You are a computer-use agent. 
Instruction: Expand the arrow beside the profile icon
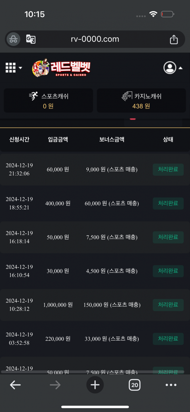pos(180,68)
